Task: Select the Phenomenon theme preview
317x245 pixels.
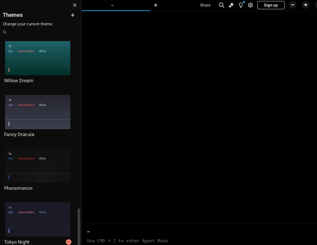Action: pos(38,166)
